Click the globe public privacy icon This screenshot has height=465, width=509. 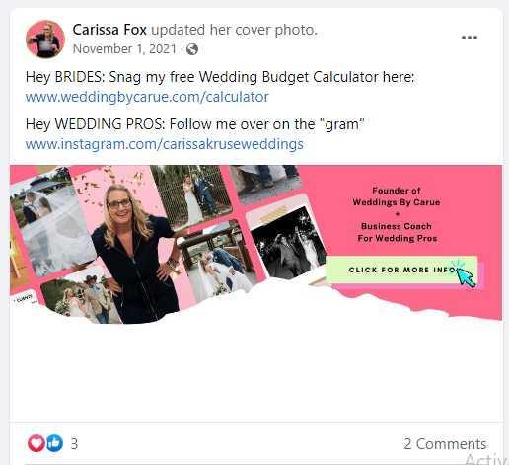tap(192, 49)
